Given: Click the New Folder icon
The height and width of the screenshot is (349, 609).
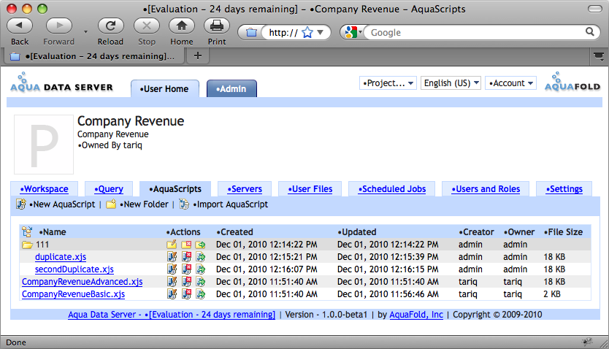Looking at the screenshot, I should [x=111, y=204].
